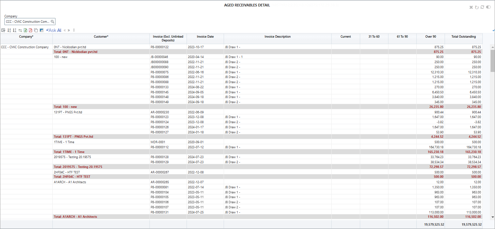Sort the grid ascending A to Z
This screenshot has width=495, height=229.
tap(9, 30)
